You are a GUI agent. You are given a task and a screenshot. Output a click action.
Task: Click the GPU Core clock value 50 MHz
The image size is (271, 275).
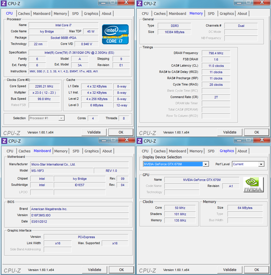(x=180, y=208)
